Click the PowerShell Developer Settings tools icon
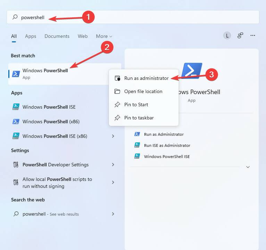This screenshot has width=266, height=250. pos(16,165)
